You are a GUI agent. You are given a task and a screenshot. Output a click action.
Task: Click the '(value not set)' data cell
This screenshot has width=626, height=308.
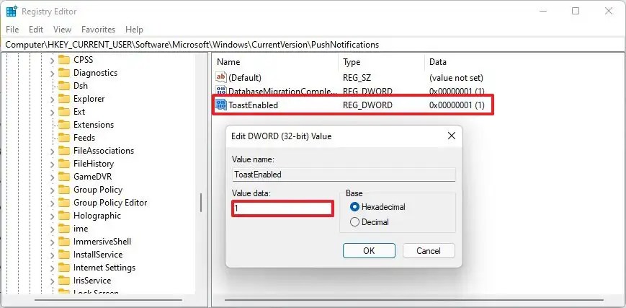point(456,78)
